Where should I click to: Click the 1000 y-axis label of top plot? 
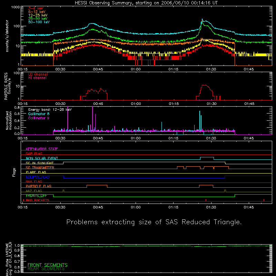[x=16, y=7]
